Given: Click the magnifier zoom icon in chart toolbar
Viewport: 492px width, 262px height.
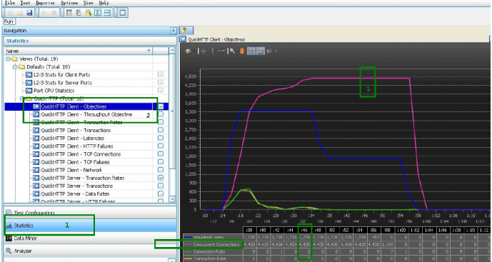Looking at the screenshot, I should tap(232, 51).
